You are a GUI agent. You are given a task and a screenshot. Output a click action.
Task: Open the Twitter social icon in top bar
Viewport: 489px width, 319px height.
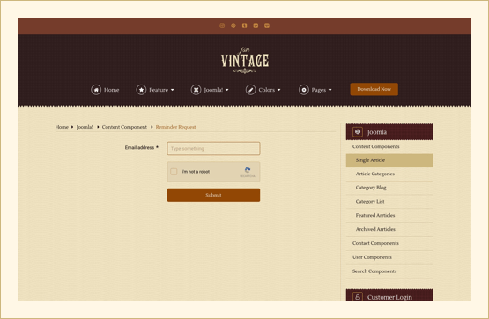tap(256, 26)
